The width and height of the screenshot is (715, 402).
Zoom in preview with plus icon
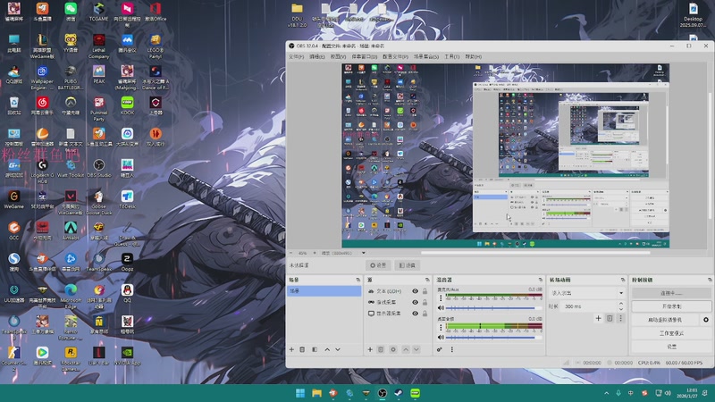(x=315, y=253)
